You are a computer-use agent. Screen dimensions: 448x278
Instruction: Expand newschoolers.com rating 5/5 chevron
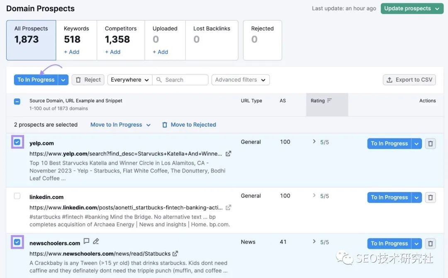[314, 242]
